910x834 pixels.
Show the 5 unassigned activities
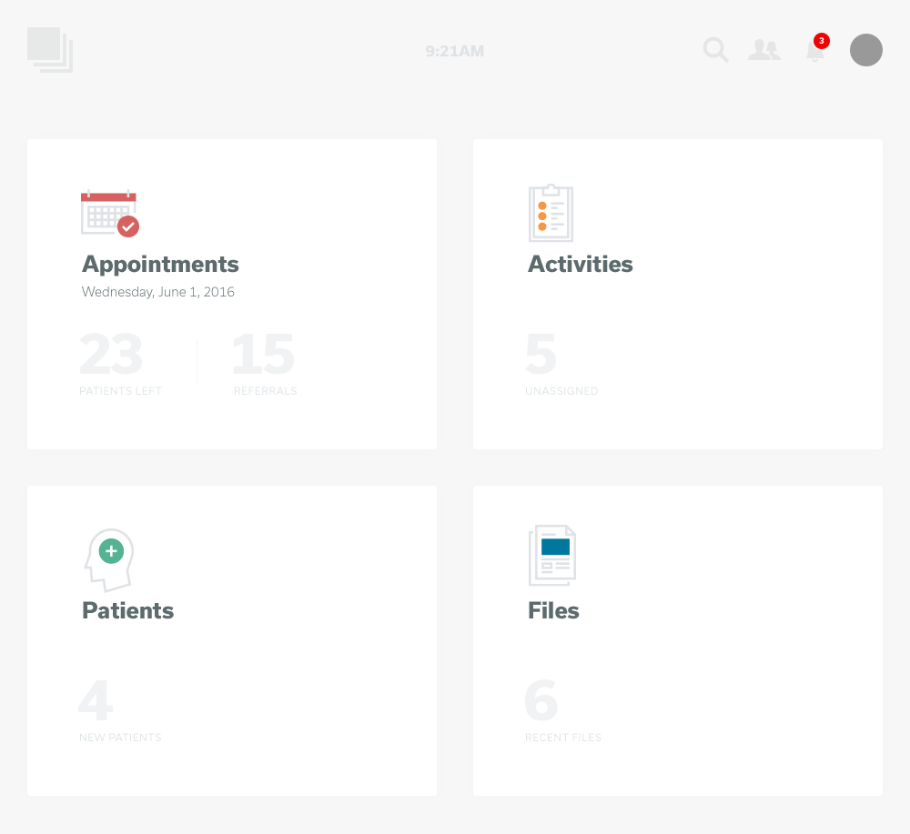[541, 356]
